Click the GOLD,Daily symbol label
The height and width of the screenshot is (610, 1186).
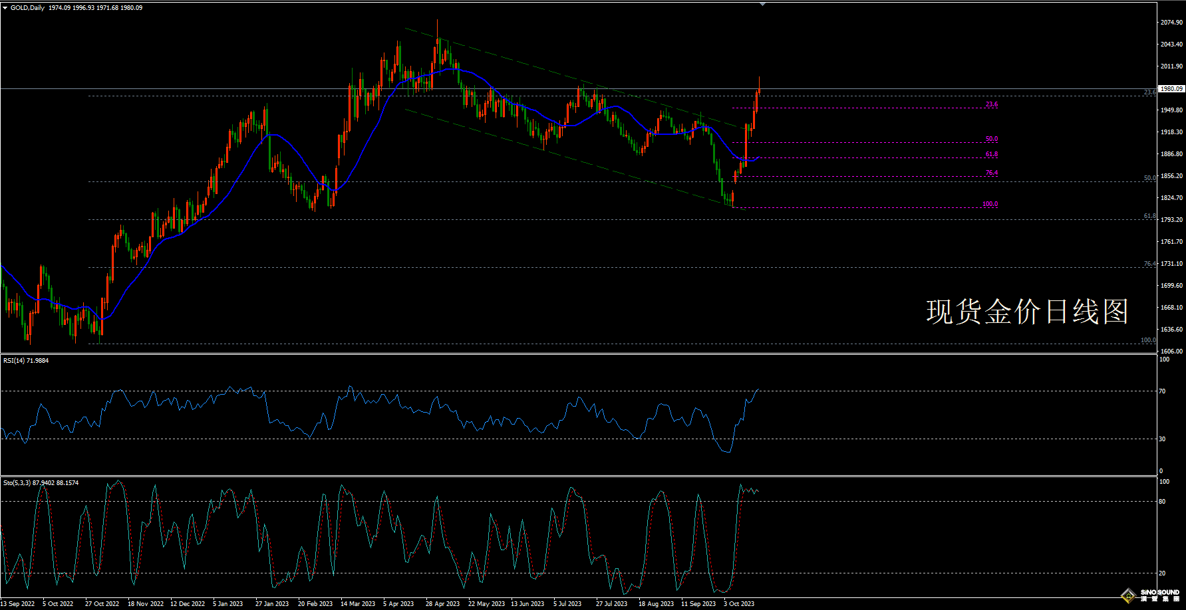(27, 8)
